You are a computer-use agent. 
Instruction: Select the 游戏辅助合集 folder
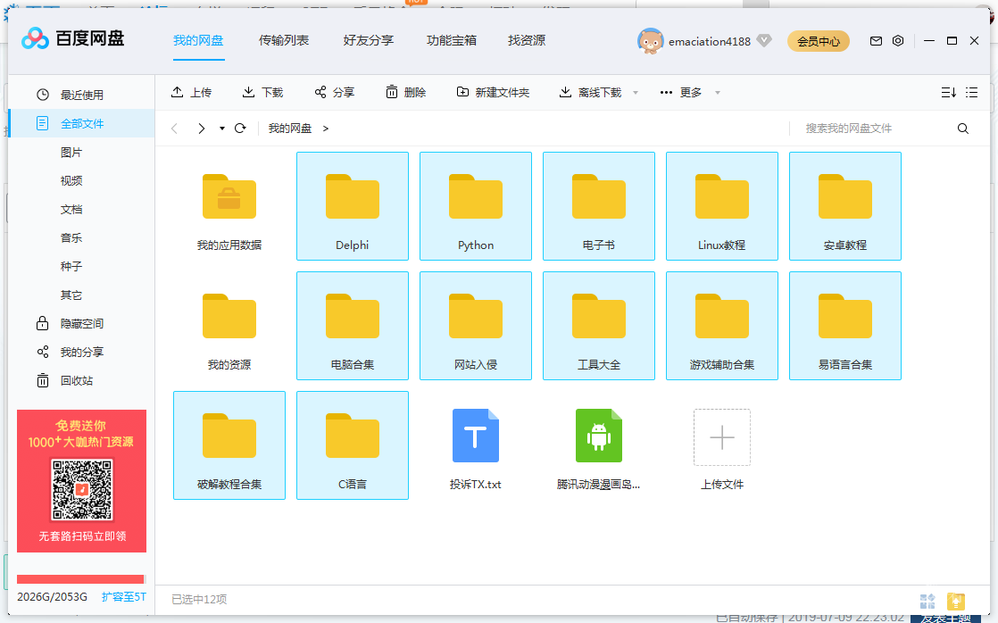tap(722, 326)
